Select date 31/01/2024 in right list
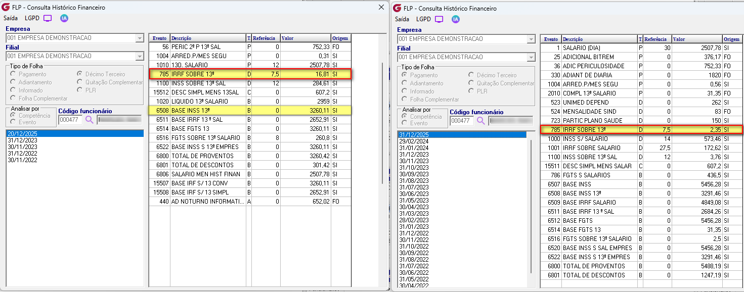 [x=461, y=148]
